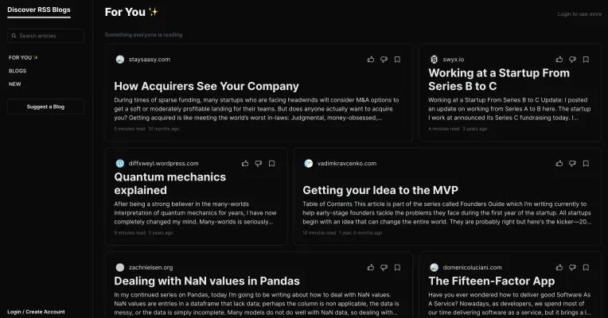
Task: Open the NEW articles section
Action: (x=15, y=83)
